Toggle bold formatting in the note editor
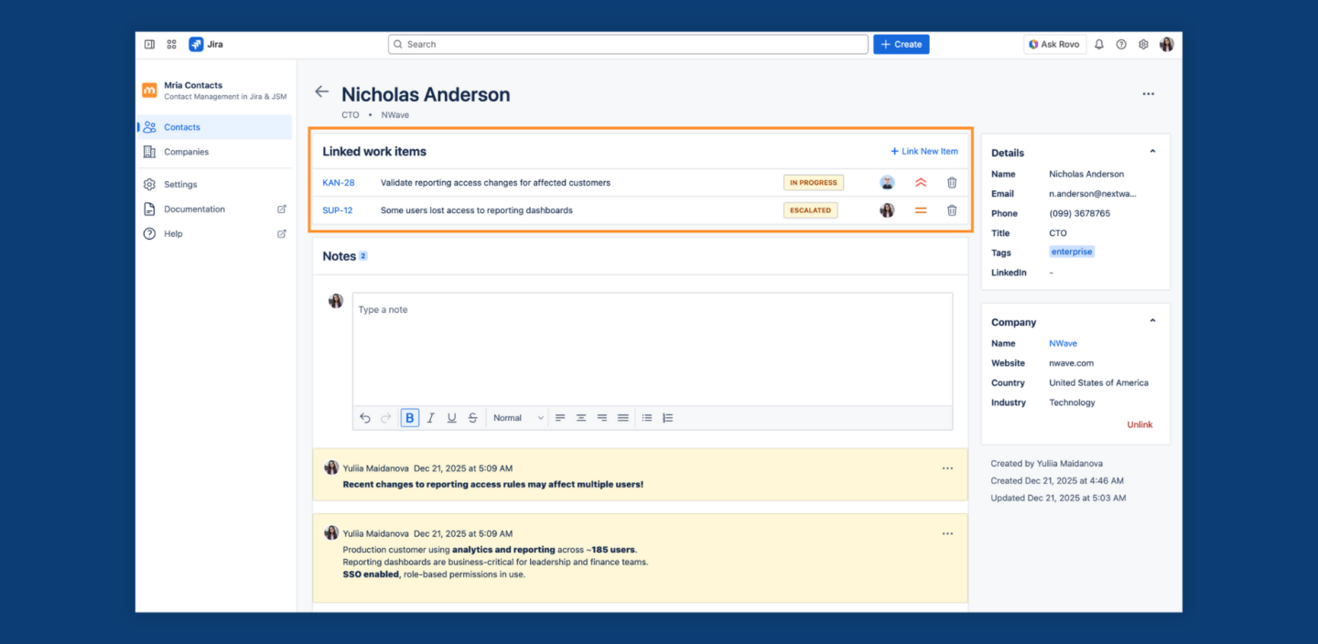This screenshot has height=644, width=1318. coord(409,417)
